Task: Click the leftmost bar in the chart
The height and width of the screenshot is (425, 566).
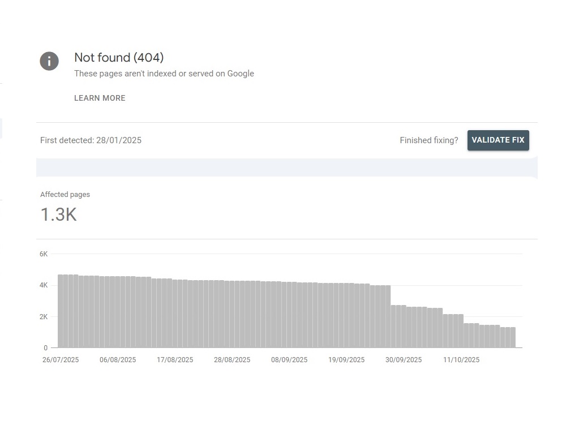Action: [x=60, y=311]
